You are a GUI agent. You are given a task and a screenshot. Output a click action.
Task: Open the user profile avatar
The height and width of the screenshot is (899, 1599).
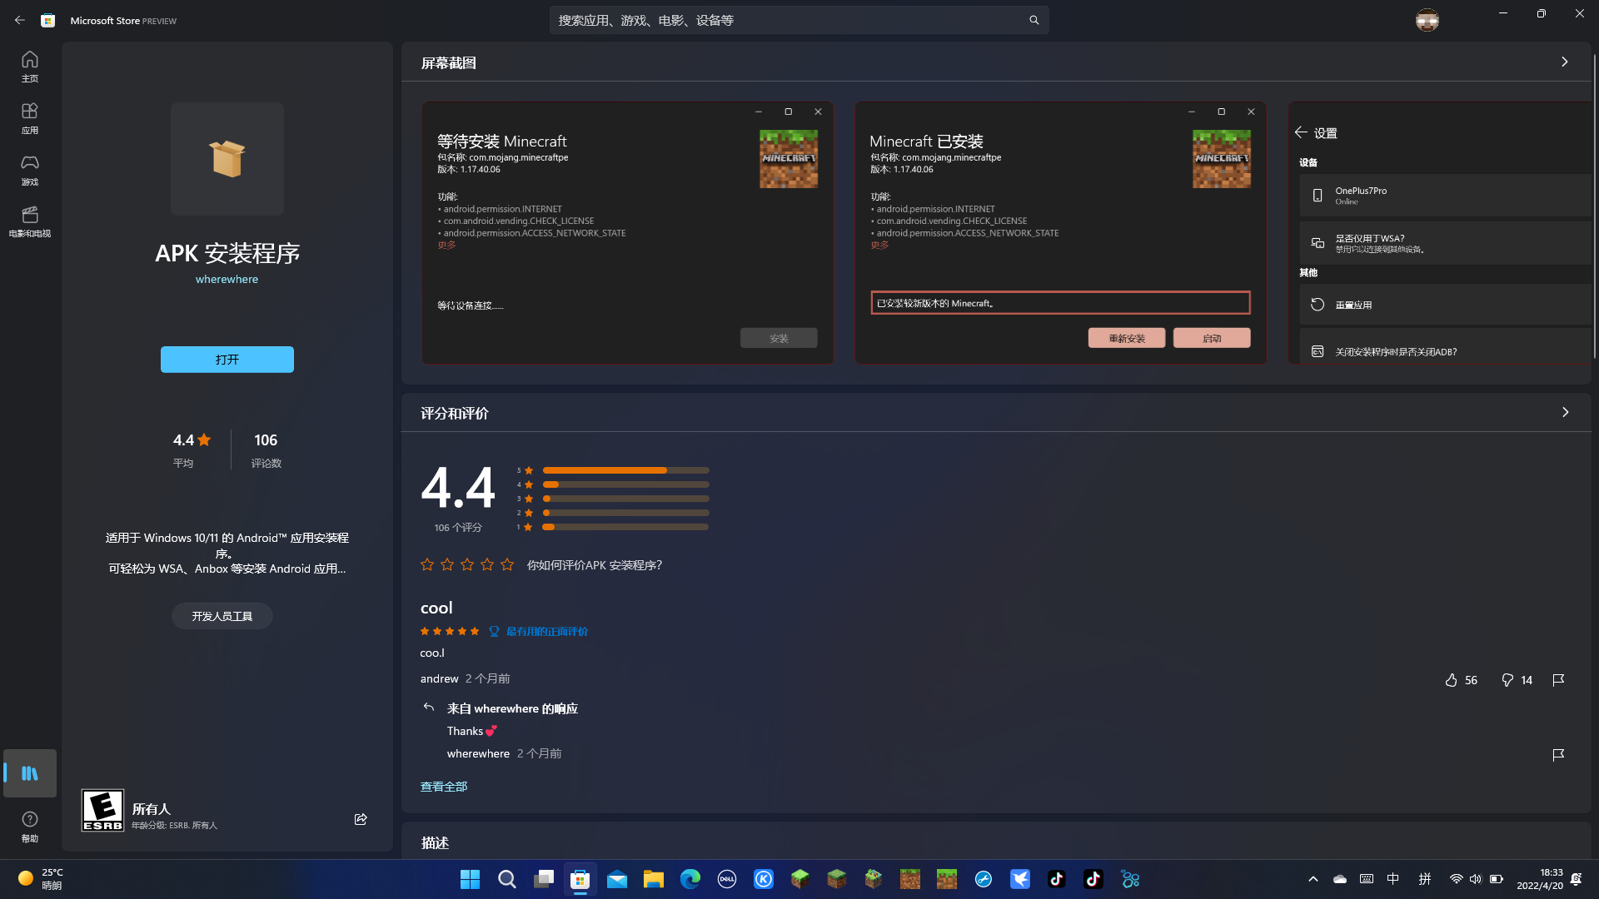1427,20
